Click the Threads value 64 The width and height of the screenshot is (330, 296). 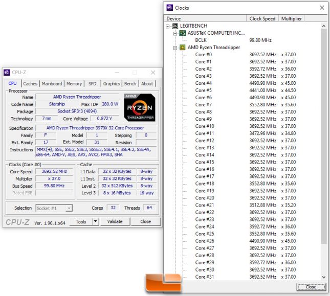149,208
